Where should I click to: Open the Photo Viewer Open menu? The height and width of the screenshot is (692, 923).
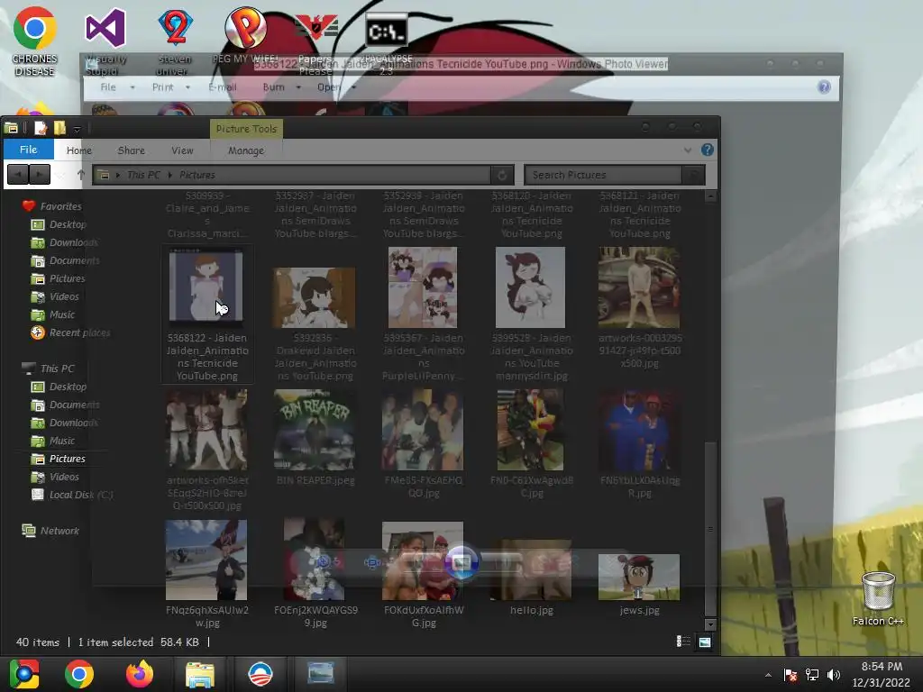coord(328,87)
